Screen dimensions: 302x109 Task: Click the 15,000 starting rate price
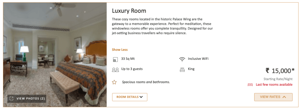pyautogui.click(x=283, y=71)
